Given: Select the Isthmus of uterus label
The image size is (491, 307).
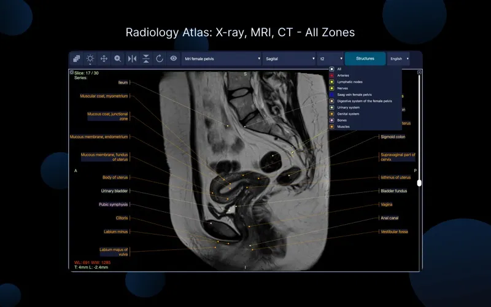Looking at the screenshot, I should tap(395, 177).
